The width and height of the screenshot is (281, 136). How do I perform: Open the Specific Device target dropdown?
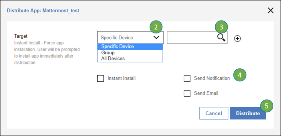(130, 37)
